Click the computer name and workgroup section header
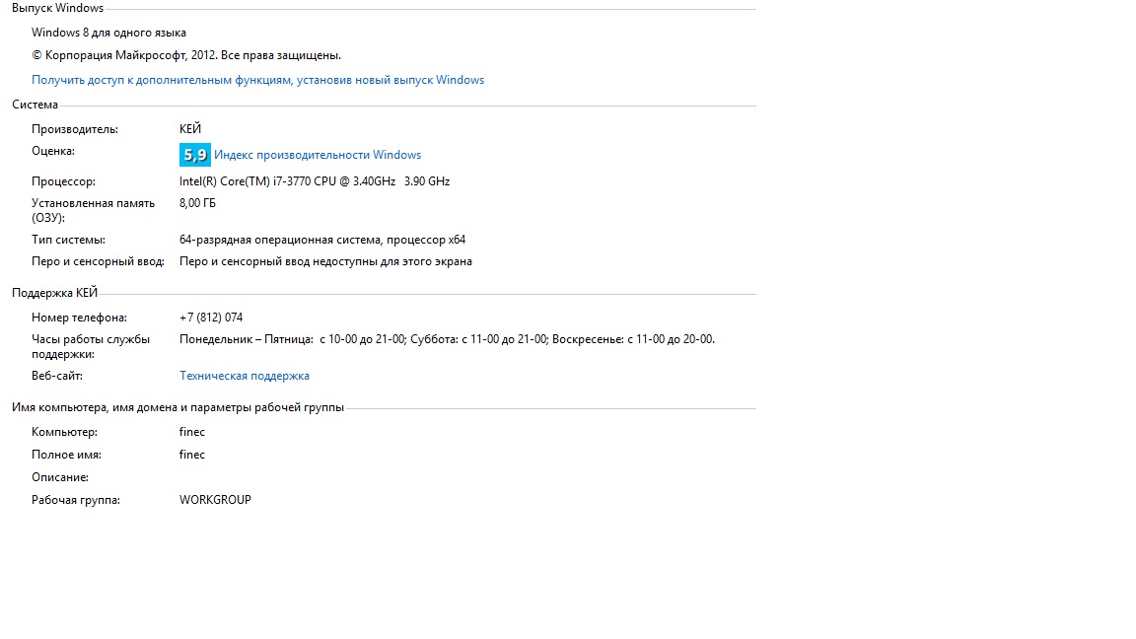1136x639 pixels. coord(177,407)
